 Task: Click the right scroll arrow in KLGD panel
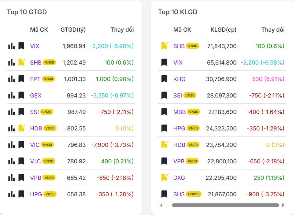tap(284, 205)
